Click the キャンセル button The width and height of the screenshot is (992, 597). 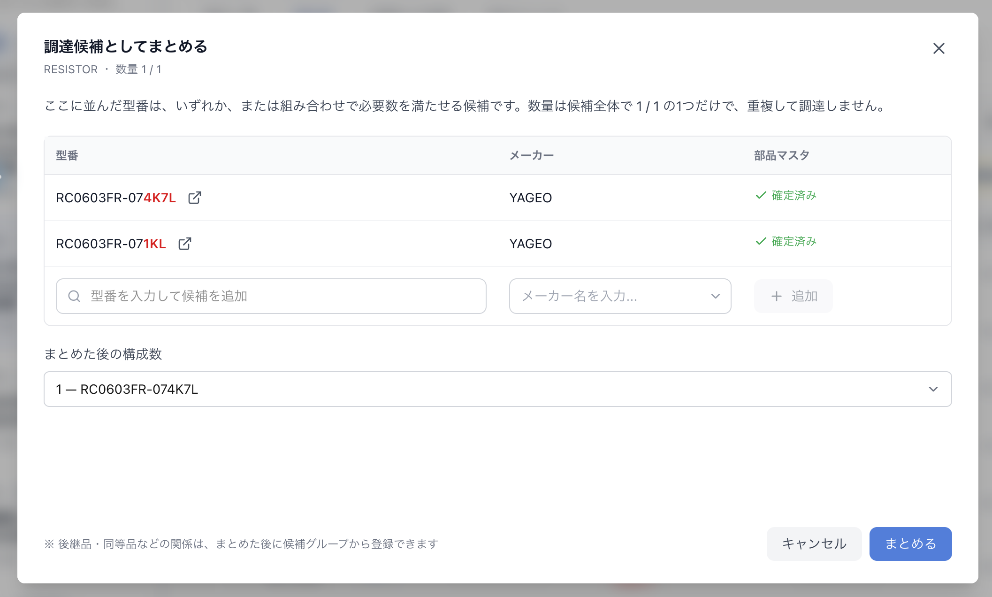[x=814, y=543]
